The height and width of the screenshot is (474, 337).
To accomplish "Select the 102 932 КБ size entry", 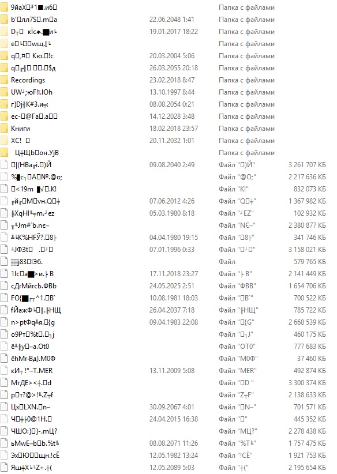I will pos(310,213).
